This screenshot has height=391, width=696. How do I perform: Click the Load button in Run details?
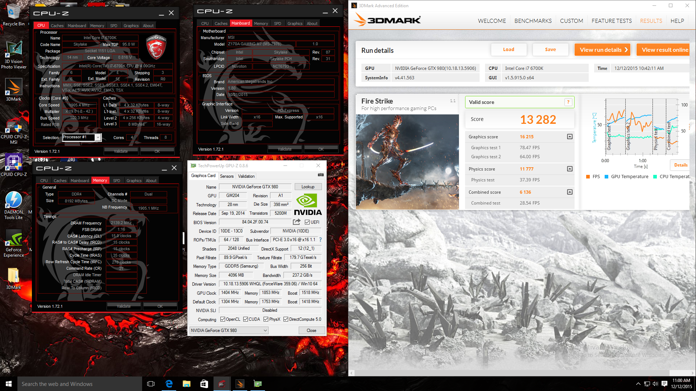[x=508, y=50]
